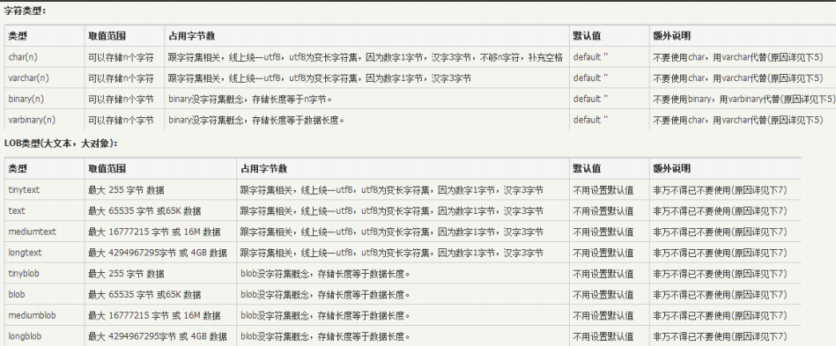Image resolution: width=836 pixels, height=346 pixels.
Task: Click '类型' header in LOB table
Action: [x=18, y=168]
